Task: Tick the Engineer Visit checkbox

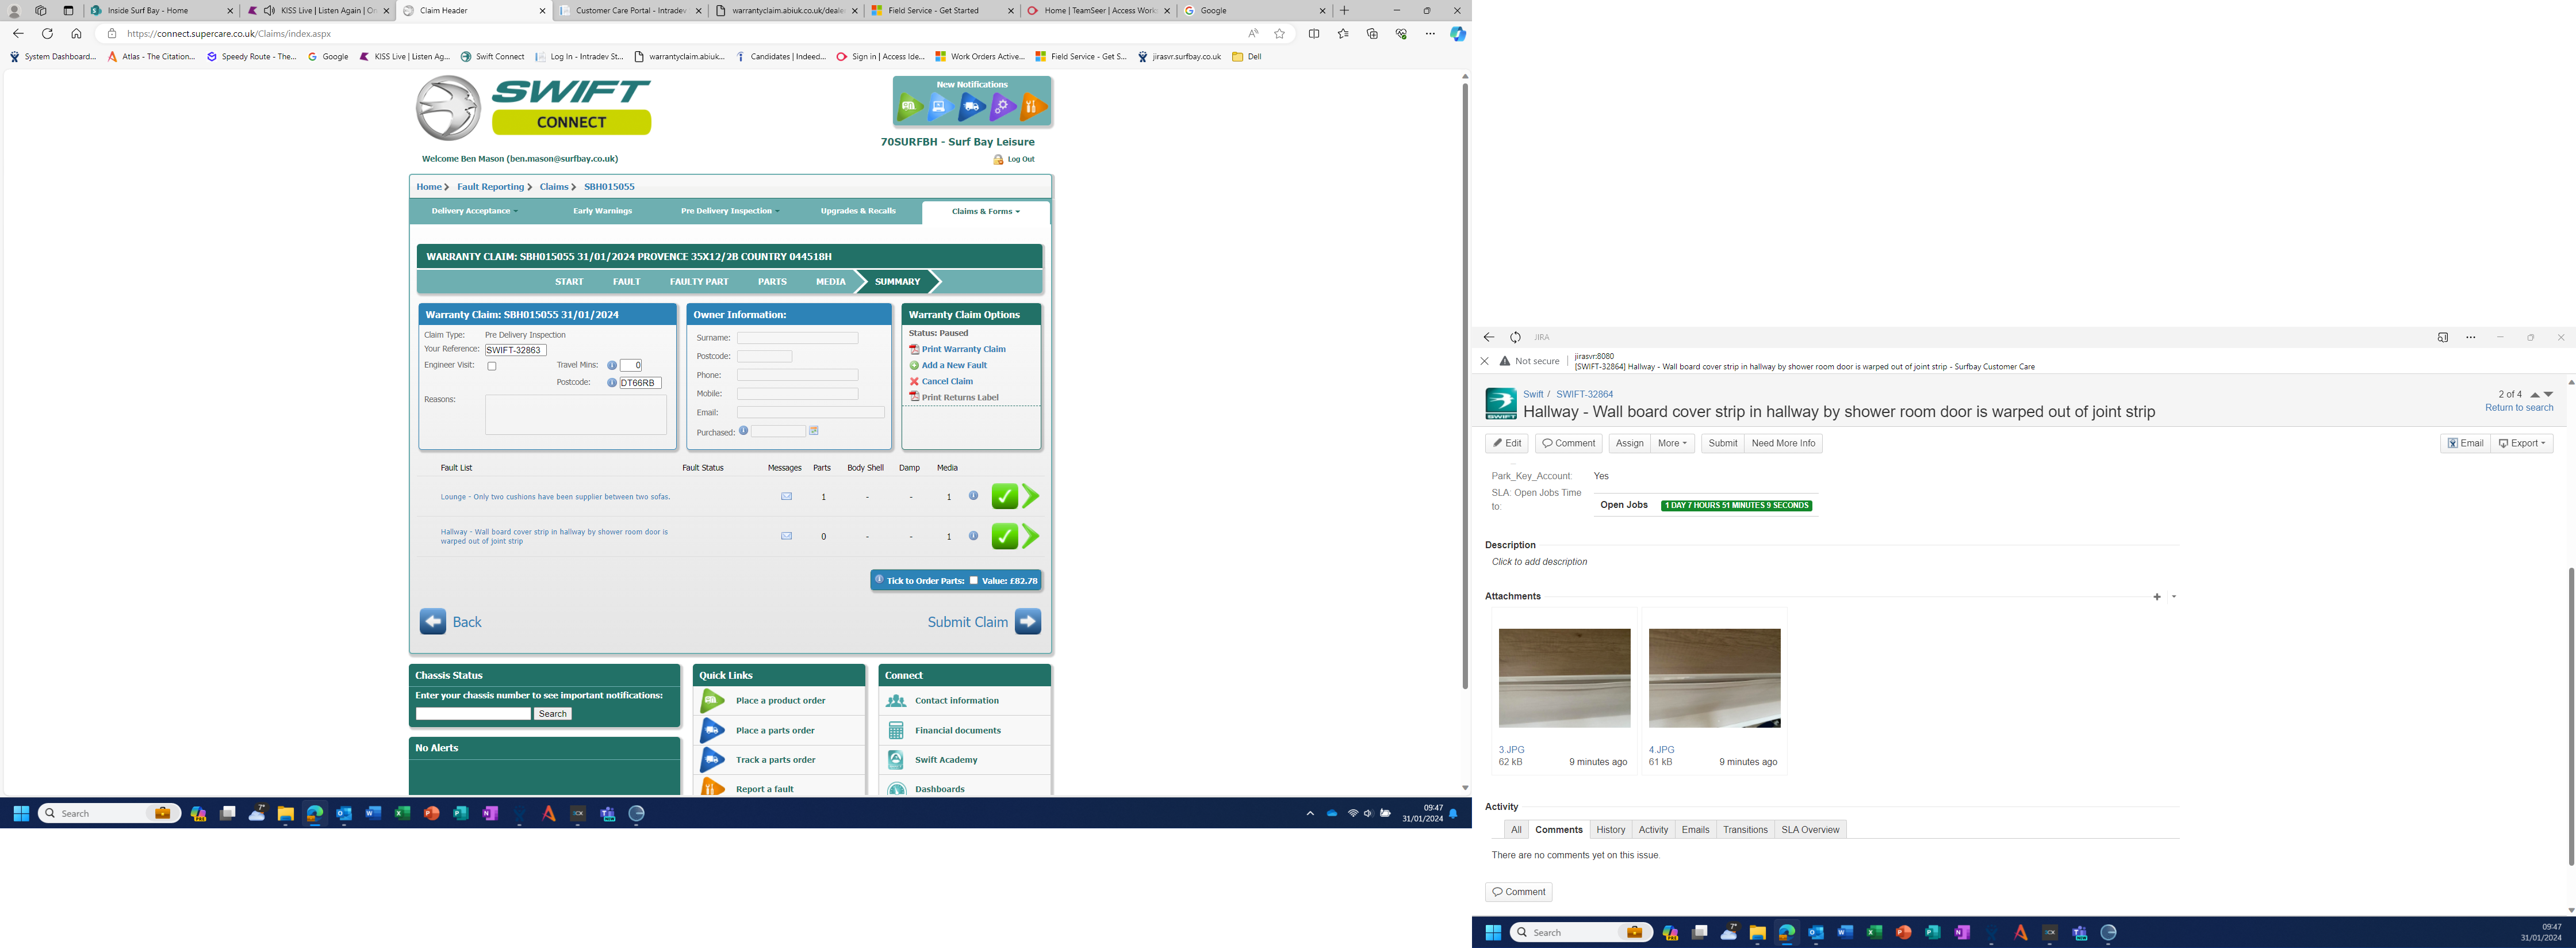Action: (x=492, y=366)
